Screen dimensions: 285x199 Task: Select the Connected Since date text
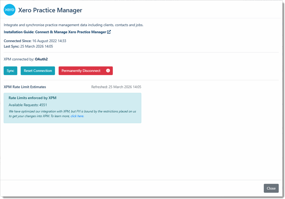pyautogui.click(x=35, y=41)
